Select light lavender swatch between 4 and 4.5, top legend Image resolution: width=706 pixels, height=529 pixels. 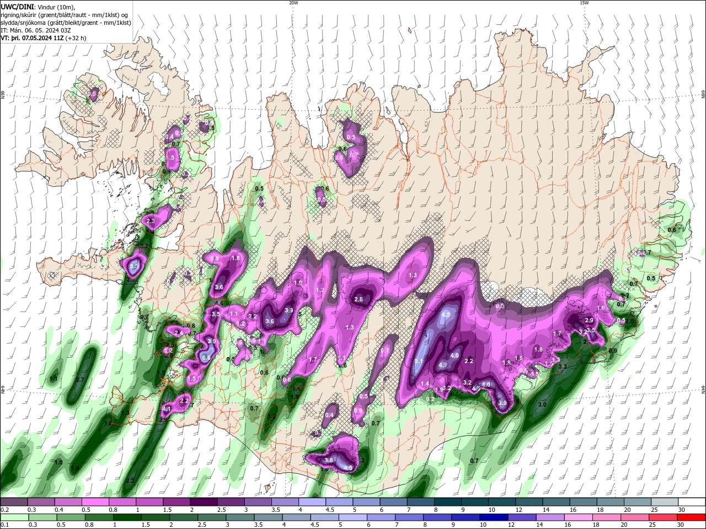[x=312, y=502]
